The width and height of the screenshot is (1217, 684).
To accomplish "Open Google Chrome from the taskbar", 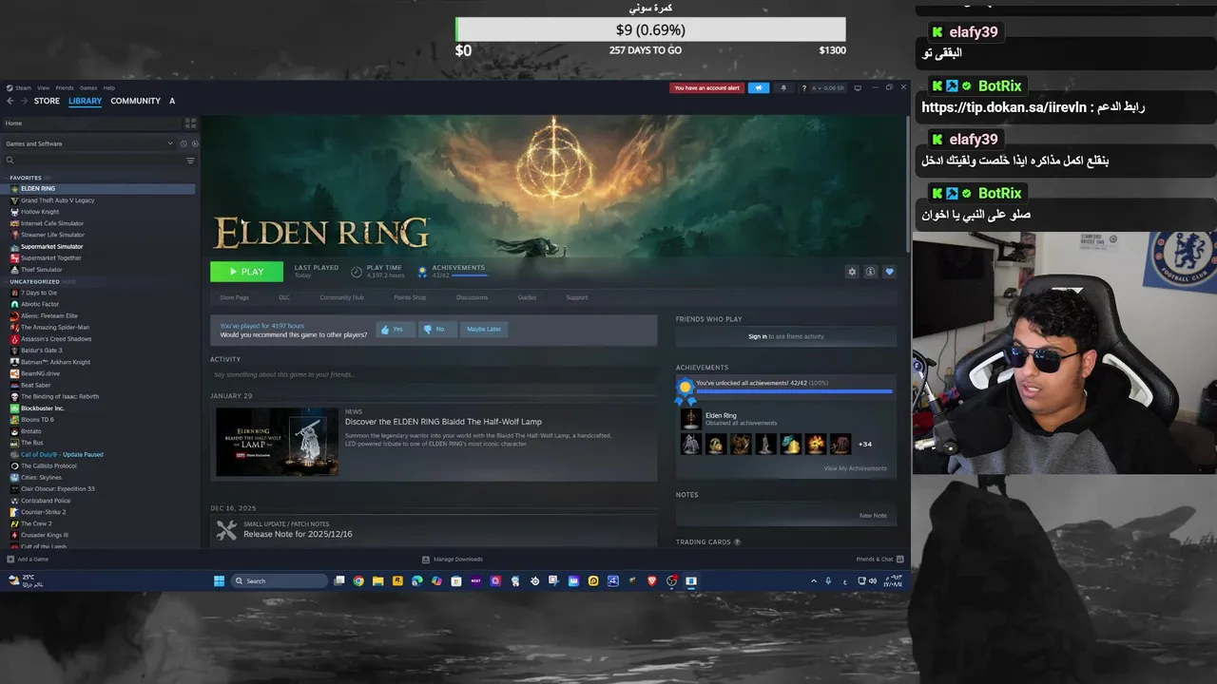I will 358,581.
